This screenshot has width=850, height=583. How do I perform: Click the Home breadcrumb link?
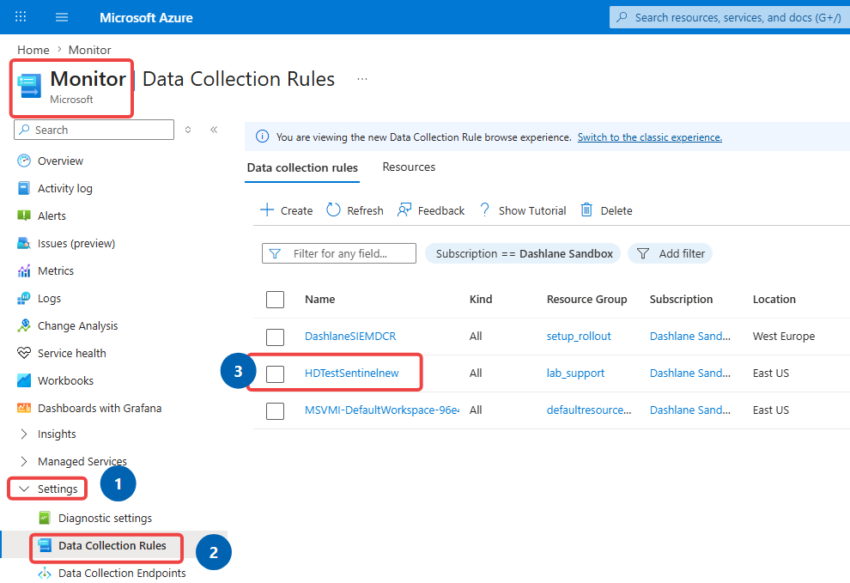(33, 50)
